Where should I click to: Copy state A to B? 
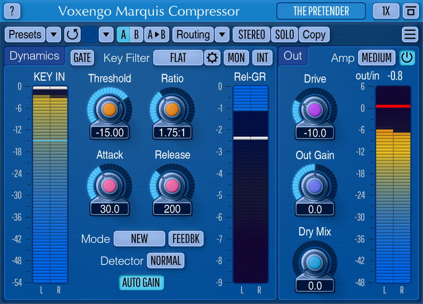157,35
